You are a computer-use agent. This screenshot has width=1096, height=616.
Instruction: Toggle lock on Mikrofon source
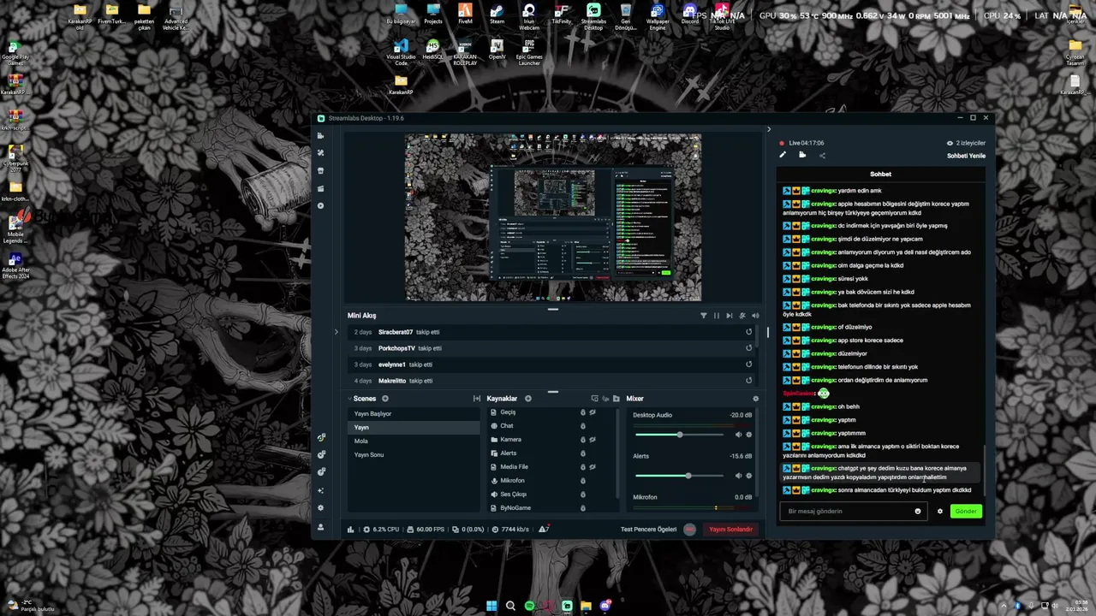tap(583, 481)
